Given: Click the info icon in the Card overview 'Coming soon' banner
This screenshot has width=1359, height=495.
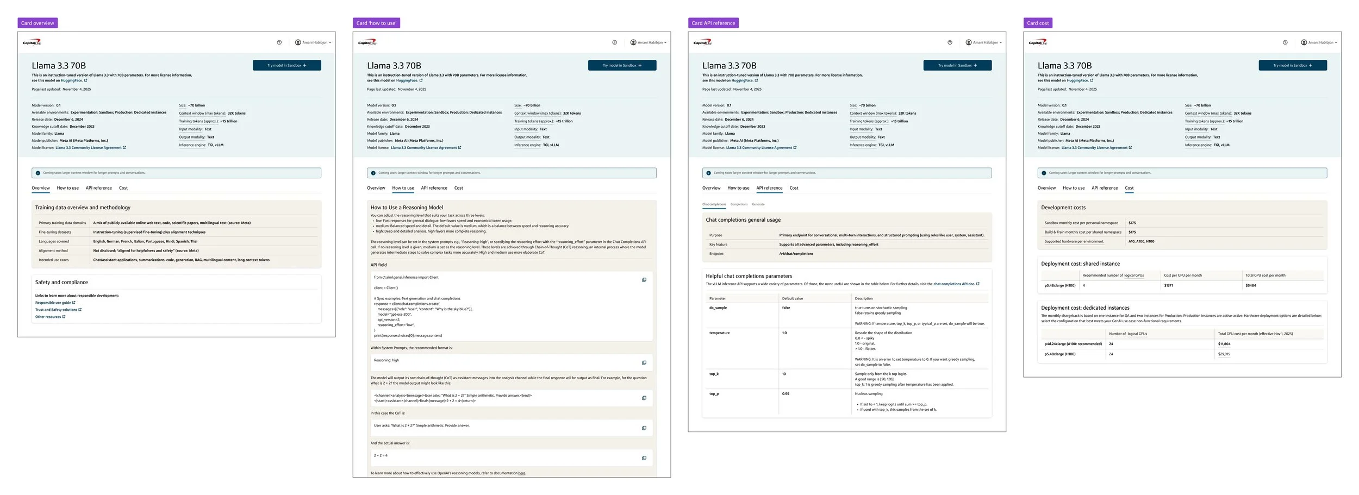Looking at the screenshot, I should [x=38, y=173].
